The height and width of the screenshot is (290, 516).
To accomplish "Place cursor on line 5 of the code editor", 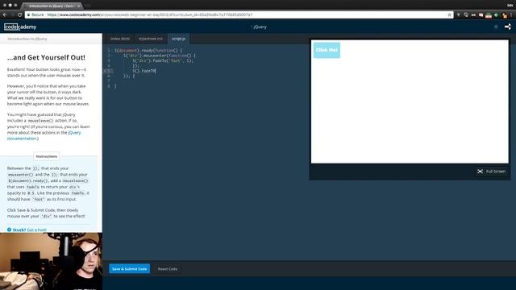I will 144,71.
